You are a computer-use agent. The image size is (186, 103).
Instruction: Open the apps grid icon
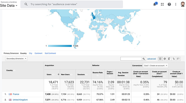coord(162,4)
